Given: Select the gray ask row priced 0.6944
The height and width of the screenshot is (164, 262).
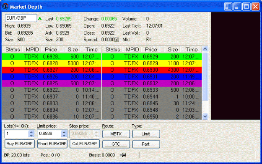Looking at the screenshot, I should tap(152, 97).
